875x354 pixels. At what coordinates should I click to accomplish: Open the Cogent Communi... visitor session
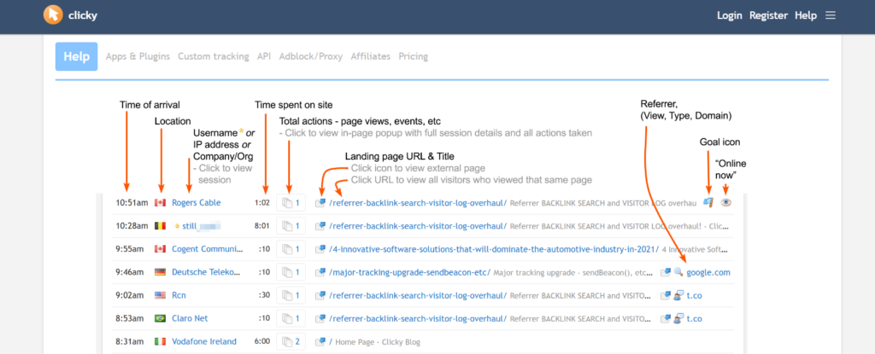(207, 249)
